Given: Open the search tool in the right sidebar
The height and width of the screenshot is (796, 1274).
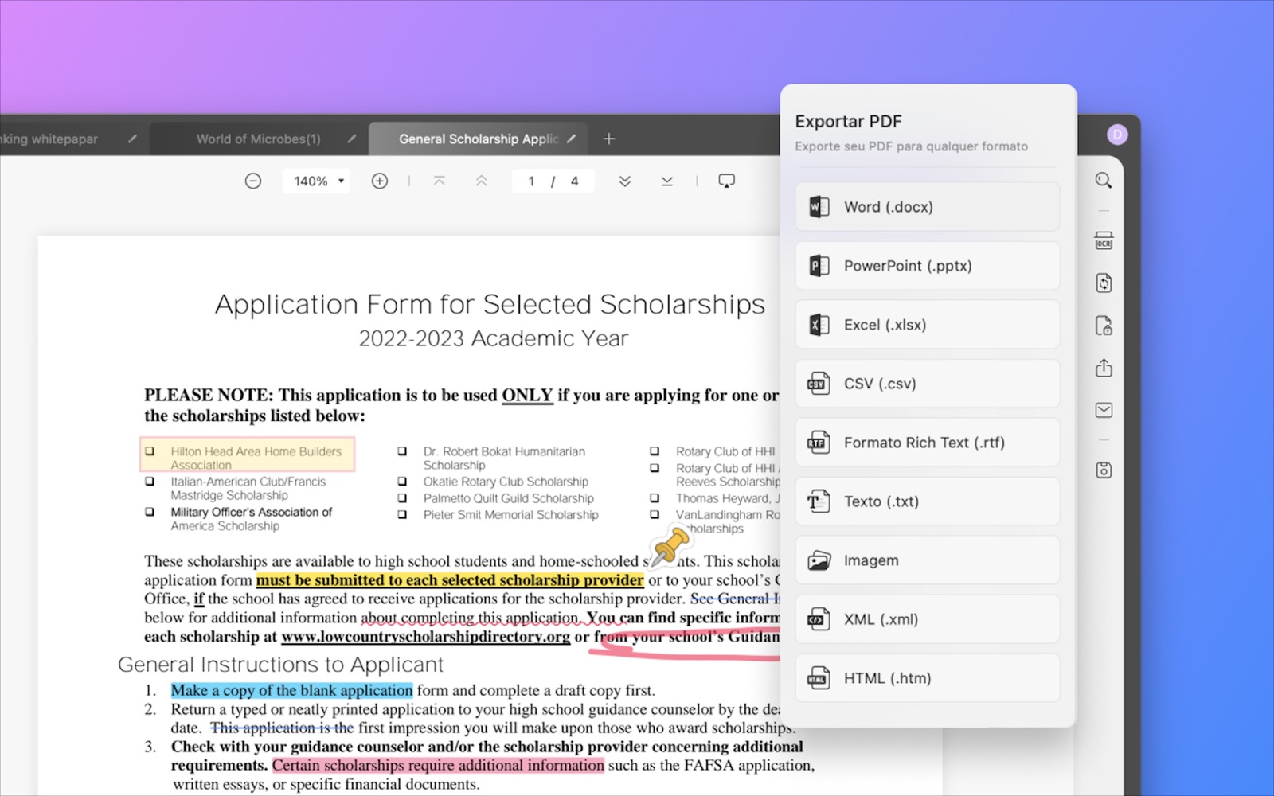Looking at the screenshot, I should point(1104,181).
